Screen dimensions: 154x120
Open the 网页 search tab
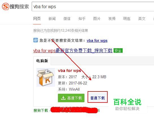coord(37,19)
